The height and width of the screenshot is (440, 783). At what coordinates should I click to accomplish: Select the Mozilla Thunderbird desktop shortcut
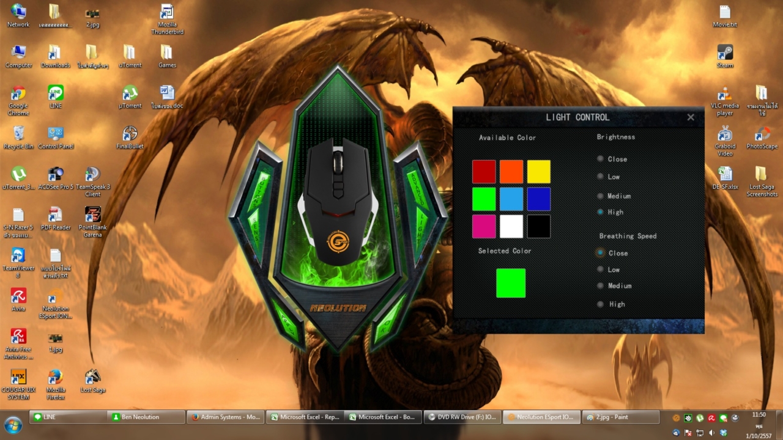pos(167,19)
